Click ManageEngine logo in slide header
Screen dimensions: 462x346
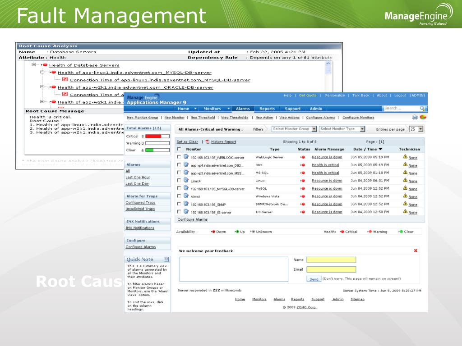coord(418,15)
